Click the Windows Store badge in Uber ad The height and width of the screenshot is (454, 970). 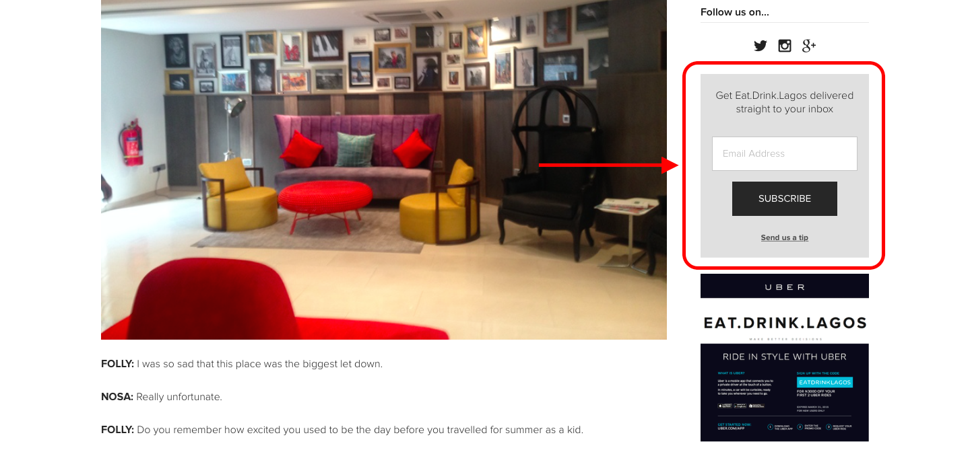[x=756, y=406]
